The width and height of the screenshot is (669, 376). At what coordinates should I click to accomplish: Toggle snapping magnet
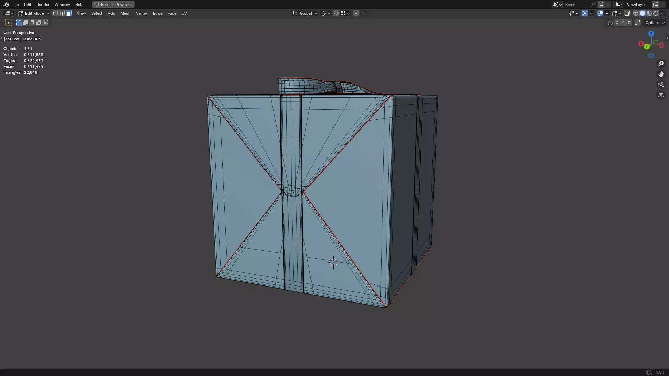pyautogui.click(x=336, y=13)
